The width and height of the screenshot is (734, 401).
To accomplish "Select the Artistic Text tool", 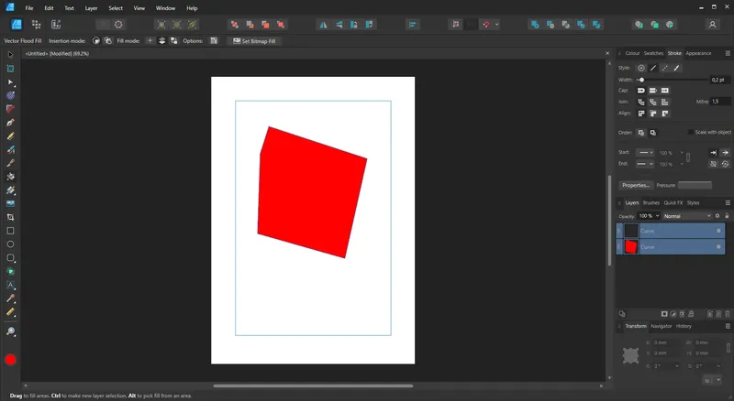I will (10, 285).
